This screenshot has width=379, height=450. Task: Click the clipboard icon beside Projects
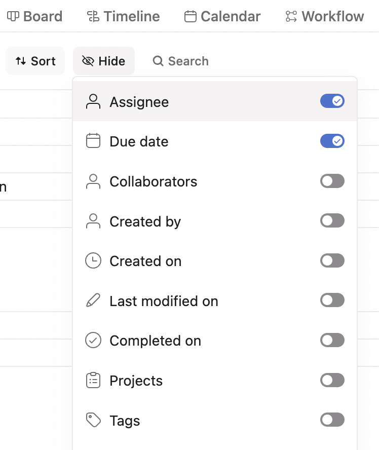[93, 380]
